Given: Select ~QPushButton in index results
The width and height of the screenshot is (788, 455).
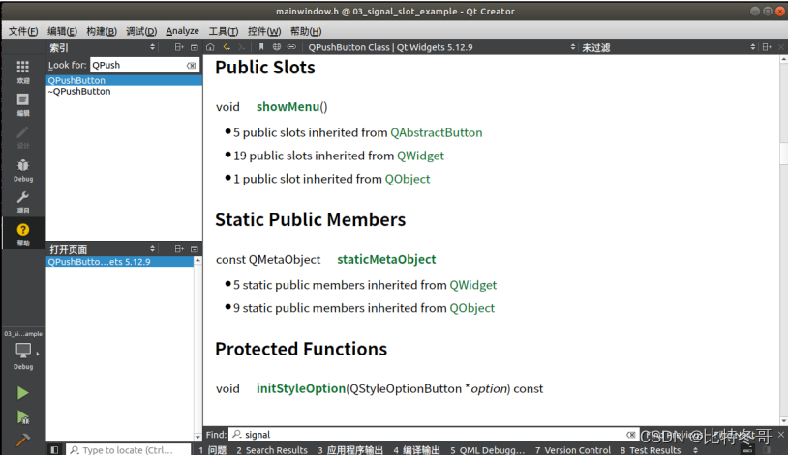Looking at the screenshot, I should (x=124, y=92).
